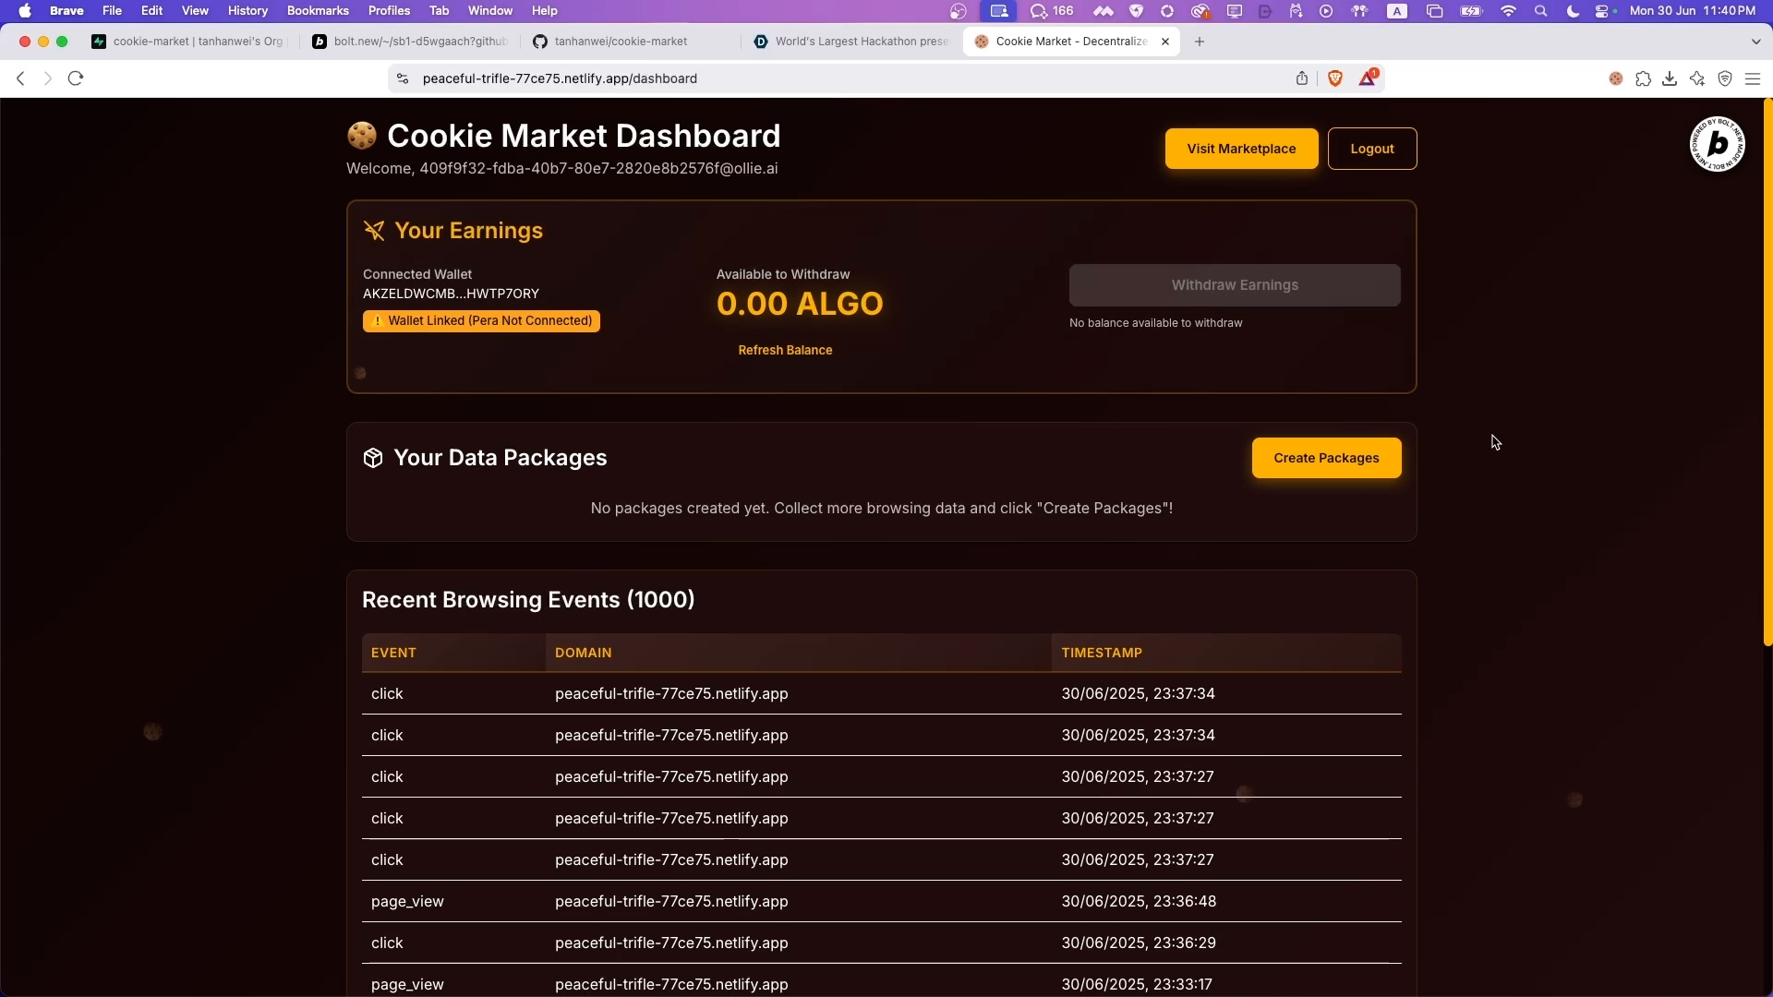Open the Bookmarks menu

point(318,11)
